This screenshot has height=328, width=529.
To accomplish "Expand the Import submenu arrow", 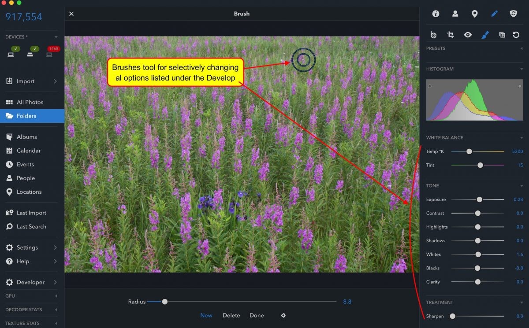I will point(55,81).
